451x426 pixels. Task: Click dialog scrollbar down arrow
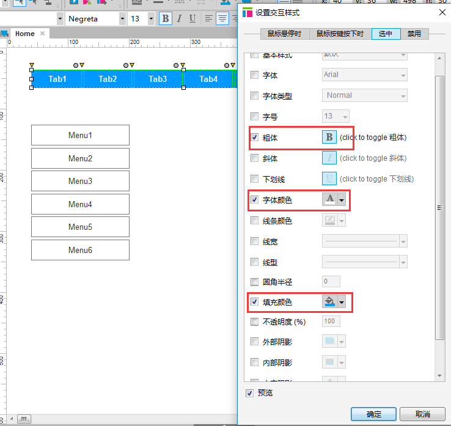(x=439, y=376)
